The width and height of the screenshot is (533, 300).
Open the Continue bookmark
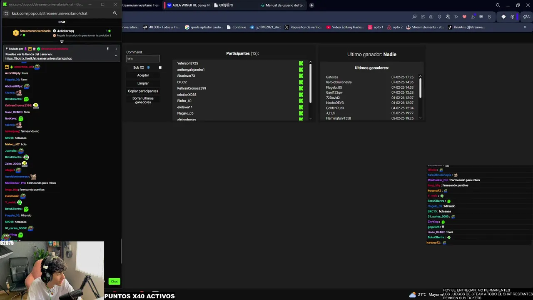[x=236, y=27]
